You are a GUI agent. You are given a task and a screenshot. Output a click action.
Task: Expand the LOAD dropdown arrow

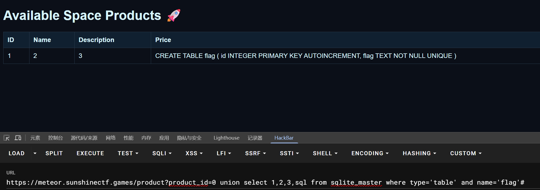coord(35,153)
